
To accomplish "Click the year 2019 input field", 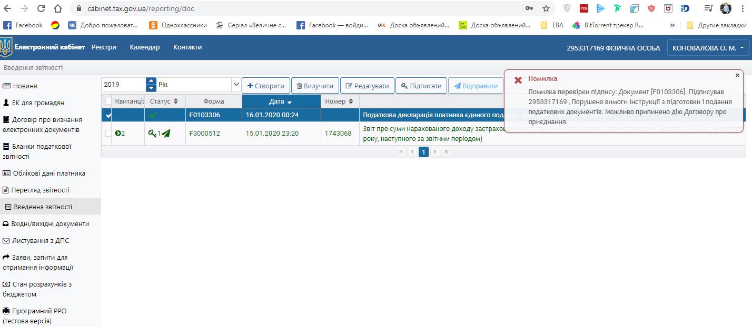I will pos(123,85).
